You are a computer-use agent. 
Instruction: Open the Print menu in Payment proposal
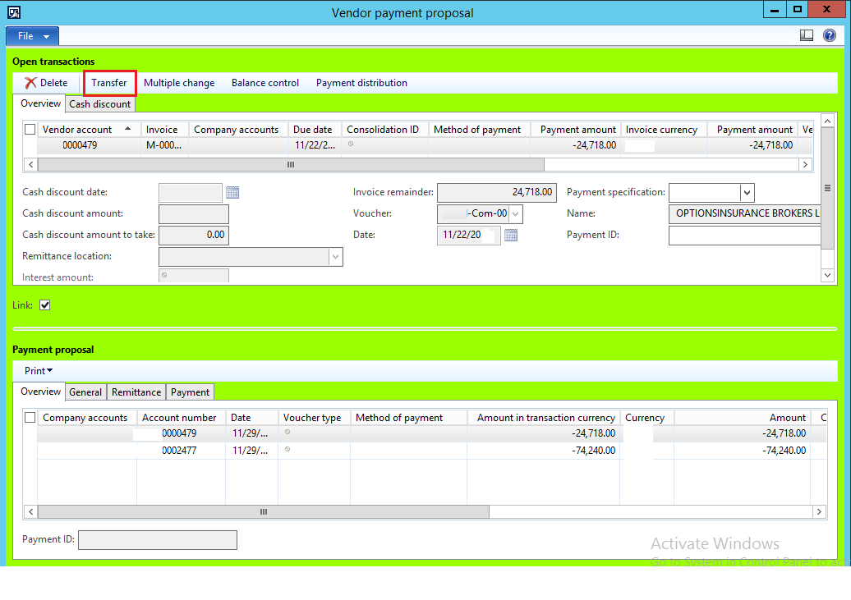point(39,370)
